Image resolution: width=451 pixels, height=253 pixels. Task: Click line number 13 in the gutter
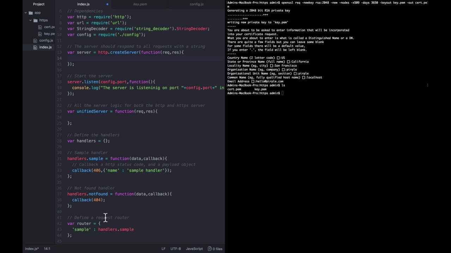click(x=60, y=52)
